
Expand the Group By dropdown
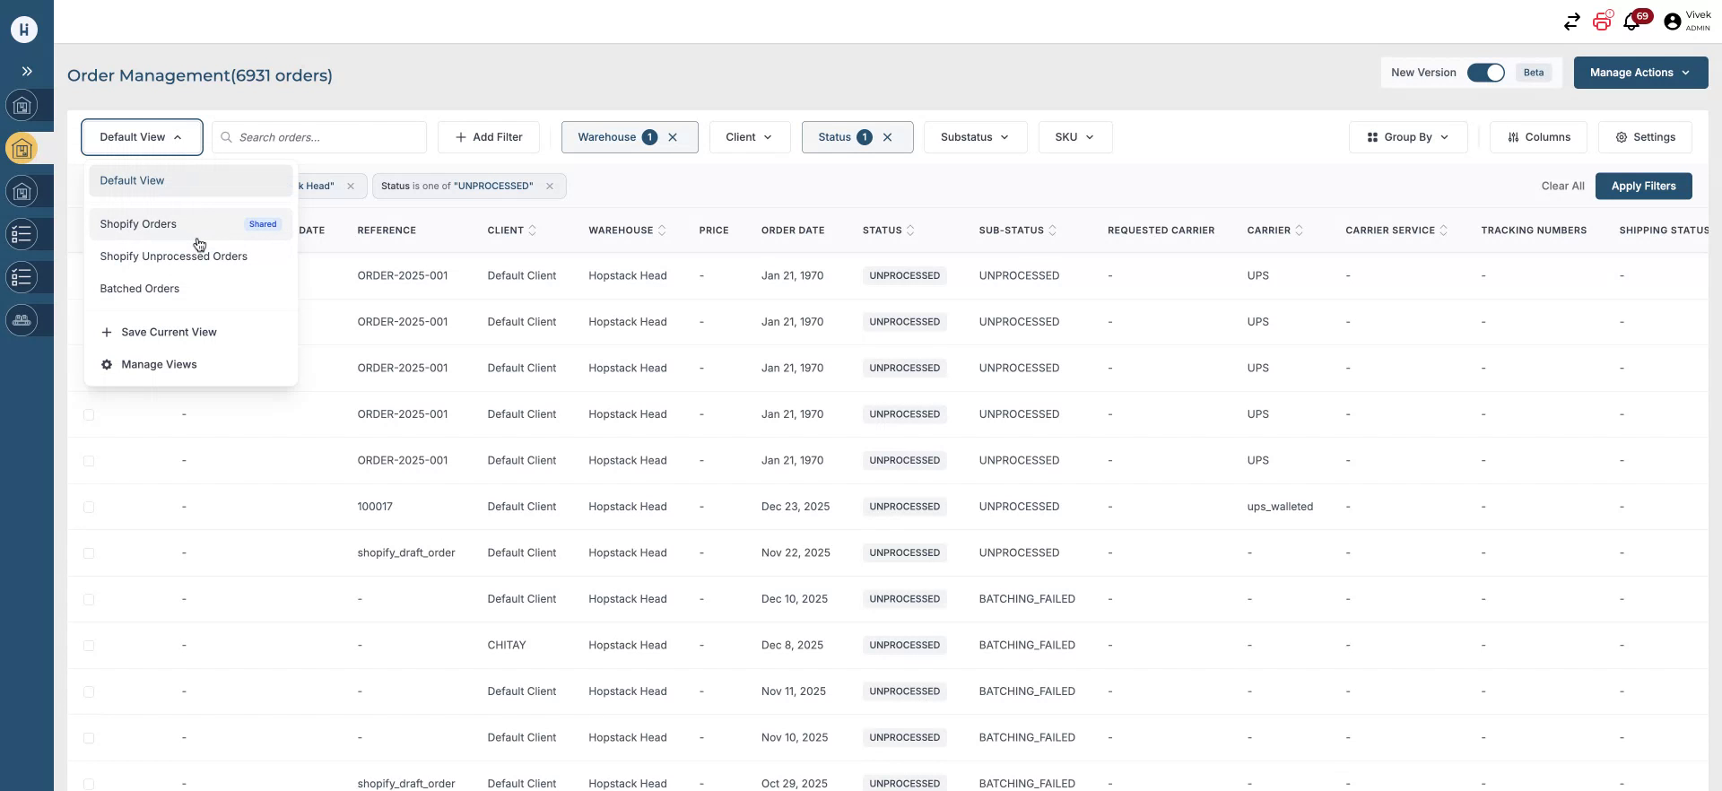(1407, 137)
